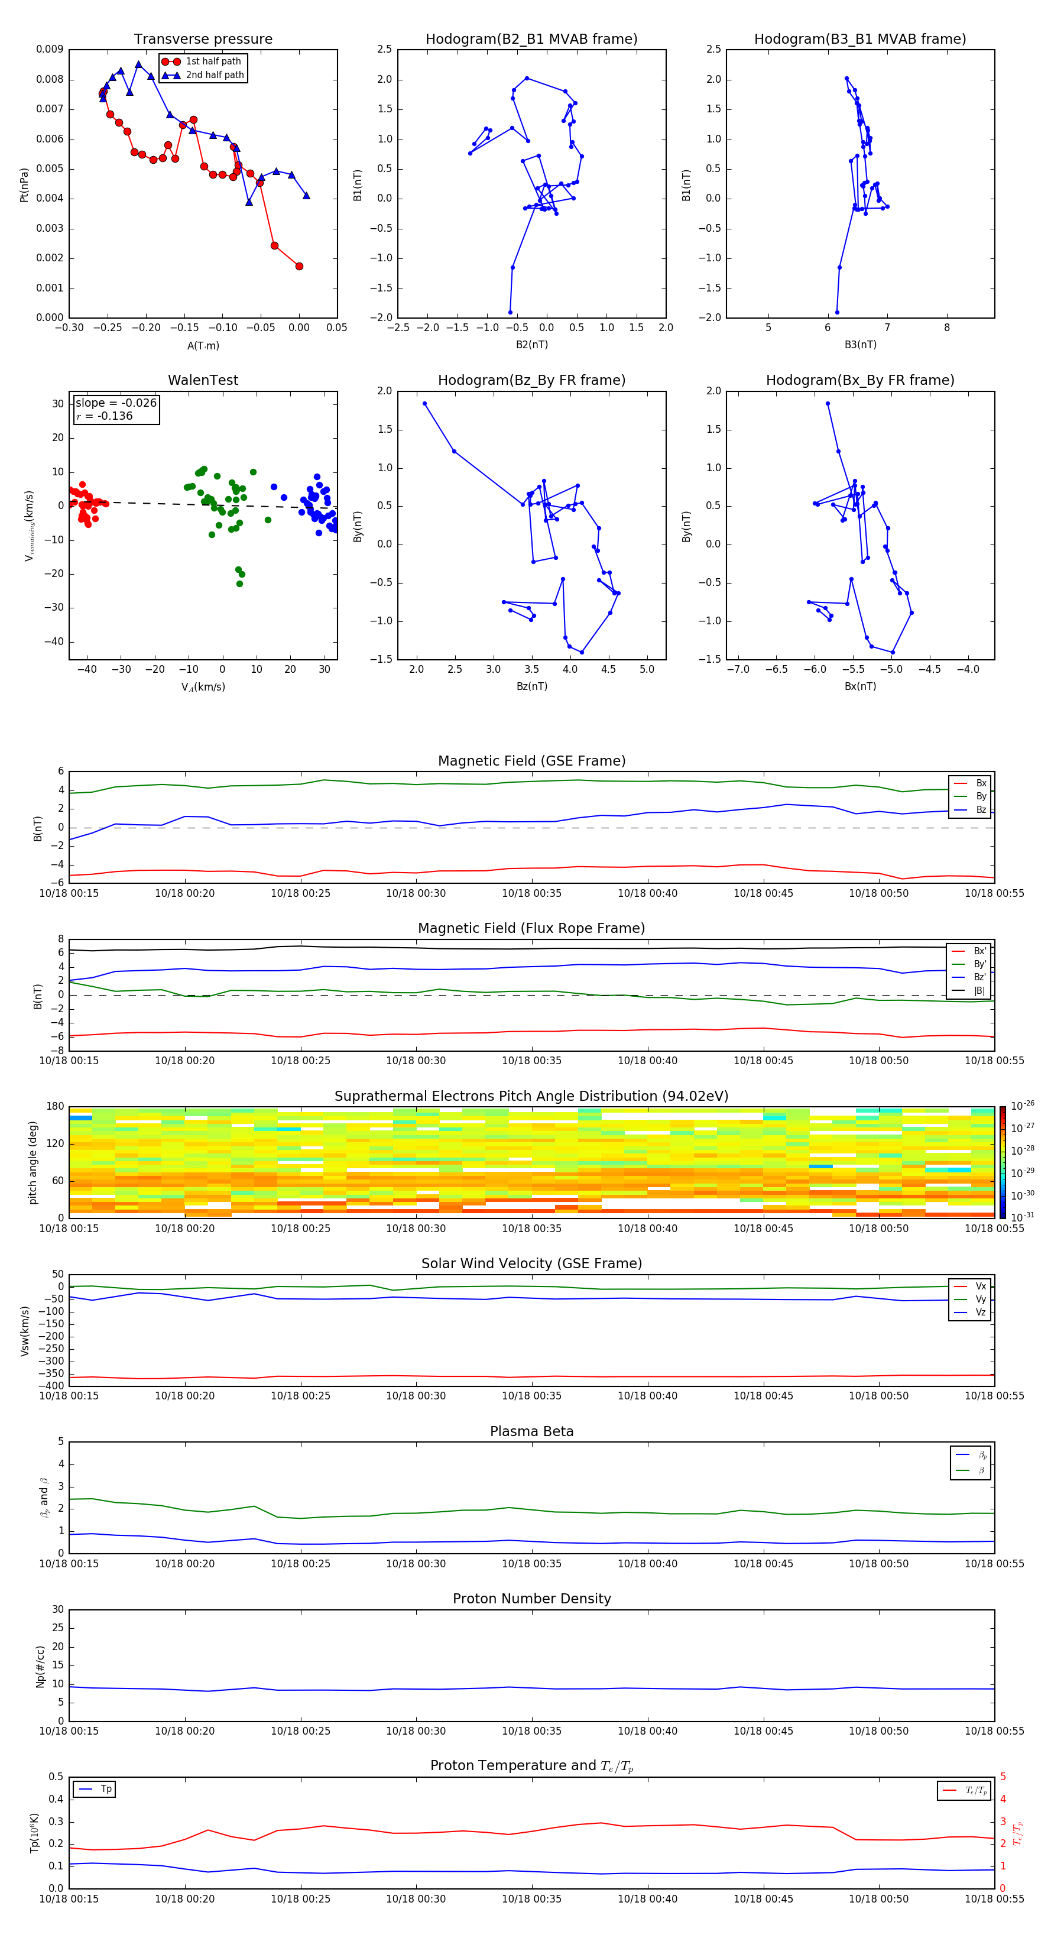Click the "Plasma Beta" plot title
Viewport: 1064px width, 1951px height.
click(x=531, y=1431)
